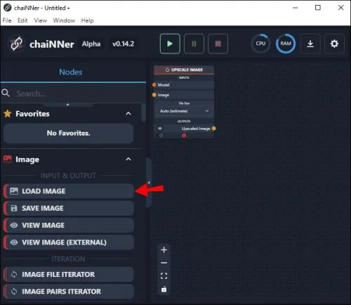Collapse the Image category chevron

128,160
